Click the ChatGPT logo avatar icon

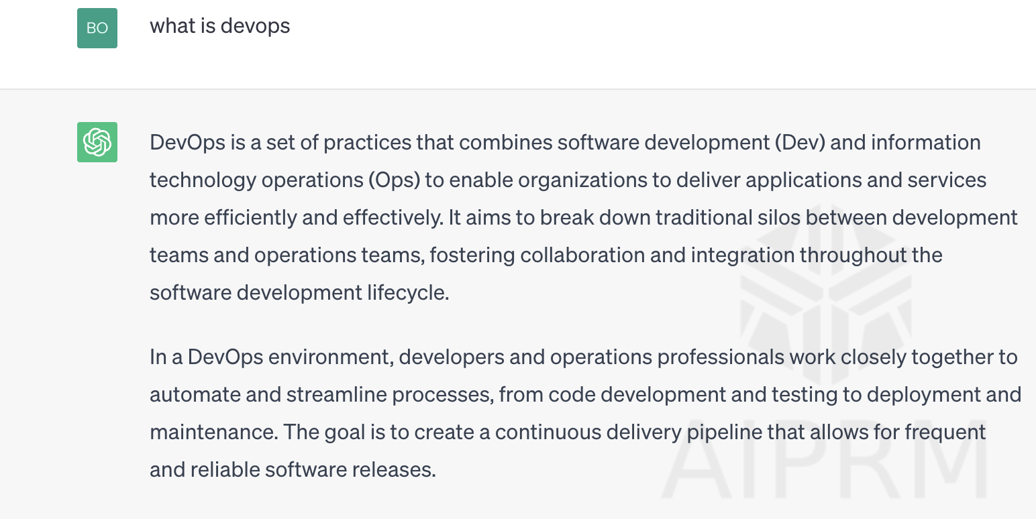(97, 142)
